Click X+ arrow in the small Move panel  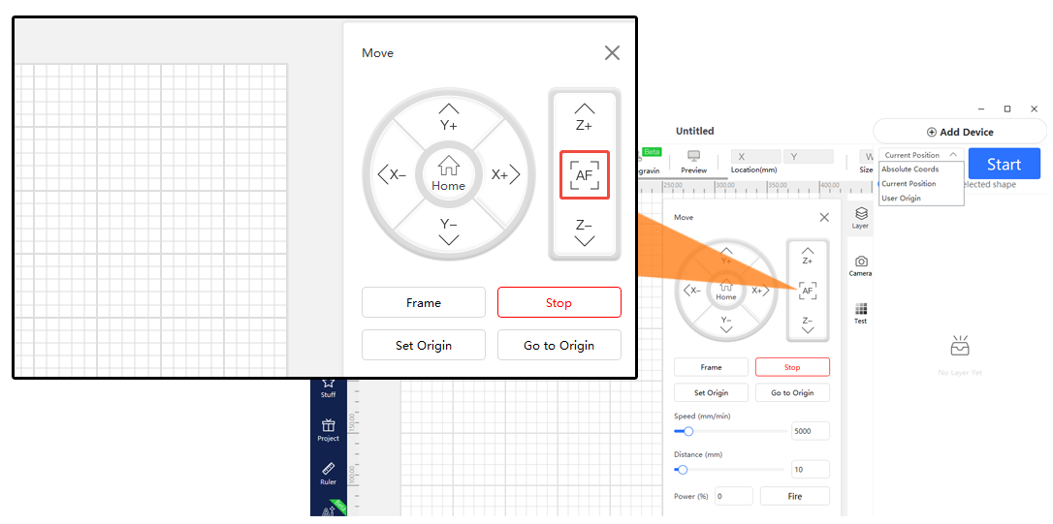(761, 291)
